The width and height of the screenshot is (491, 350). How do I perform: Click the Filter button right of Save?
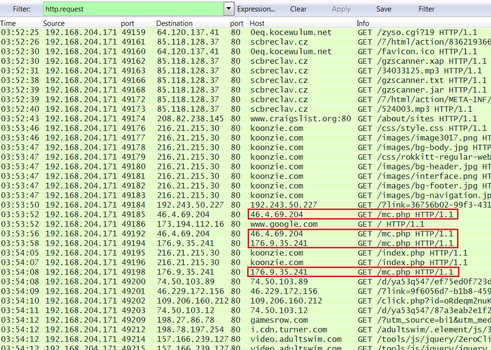426,9
